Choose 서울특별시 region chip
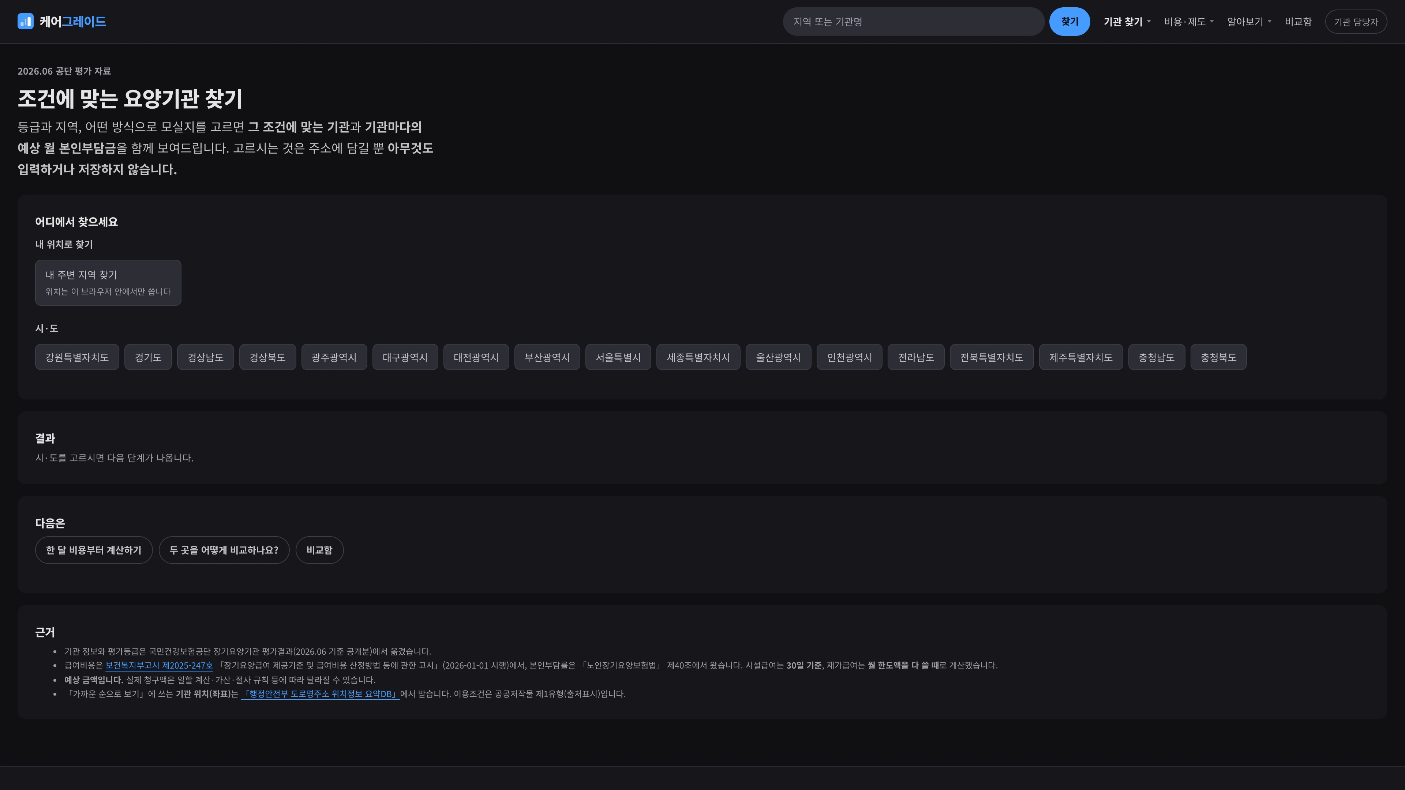 point(618,357)
